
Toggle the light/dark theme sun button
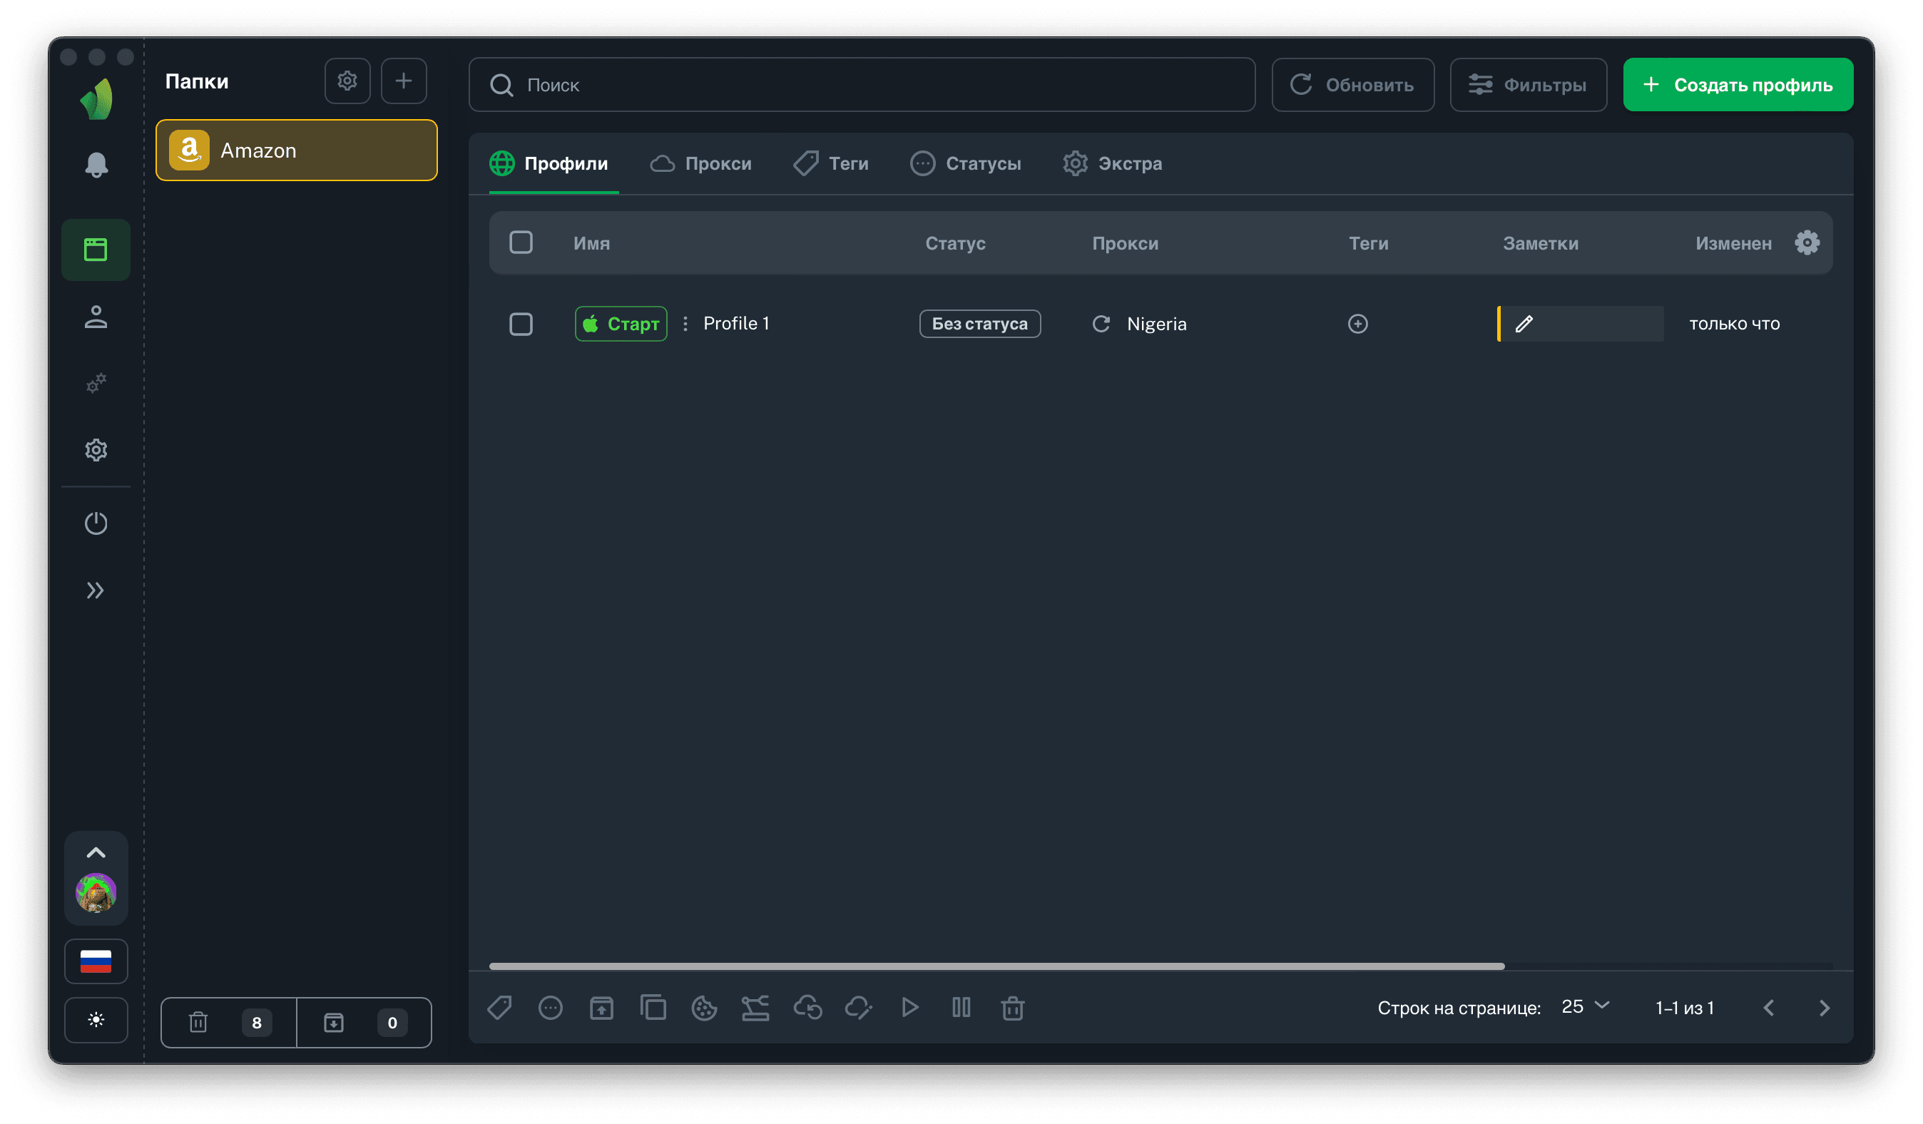pyautogui.click(x=96, y=1019)
